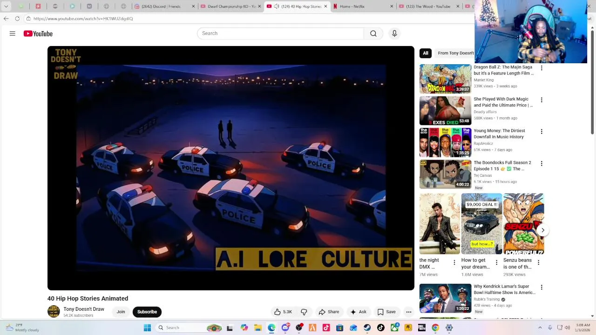Image resolution: width=596 pixels, height=335 pixels.
Task: Join the Tony Doesn't Draw channel
Action: pyautogui.click(x=121, y=312)
